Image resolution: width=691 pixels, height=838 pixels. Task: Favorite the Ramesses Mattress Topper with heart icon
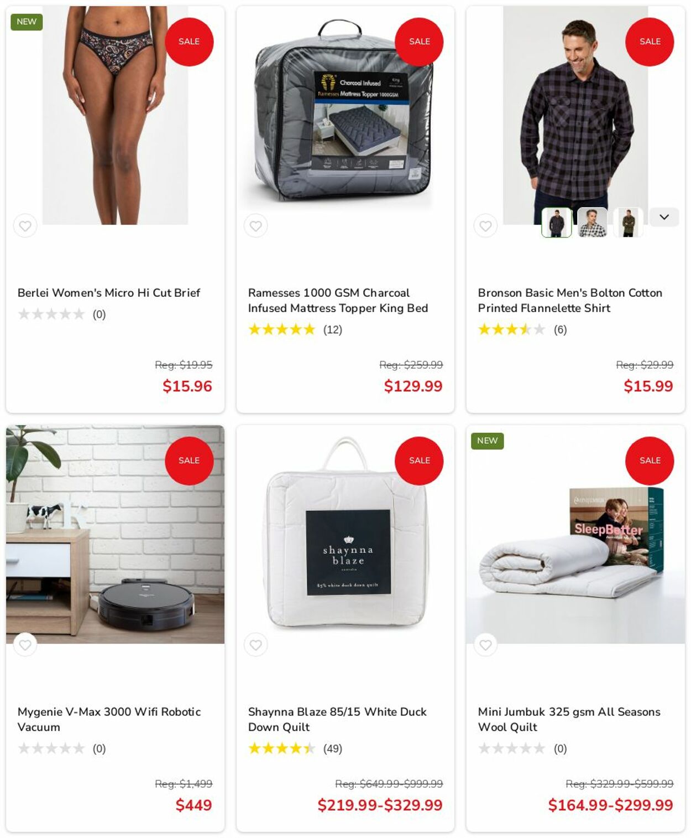pos(255,226)
